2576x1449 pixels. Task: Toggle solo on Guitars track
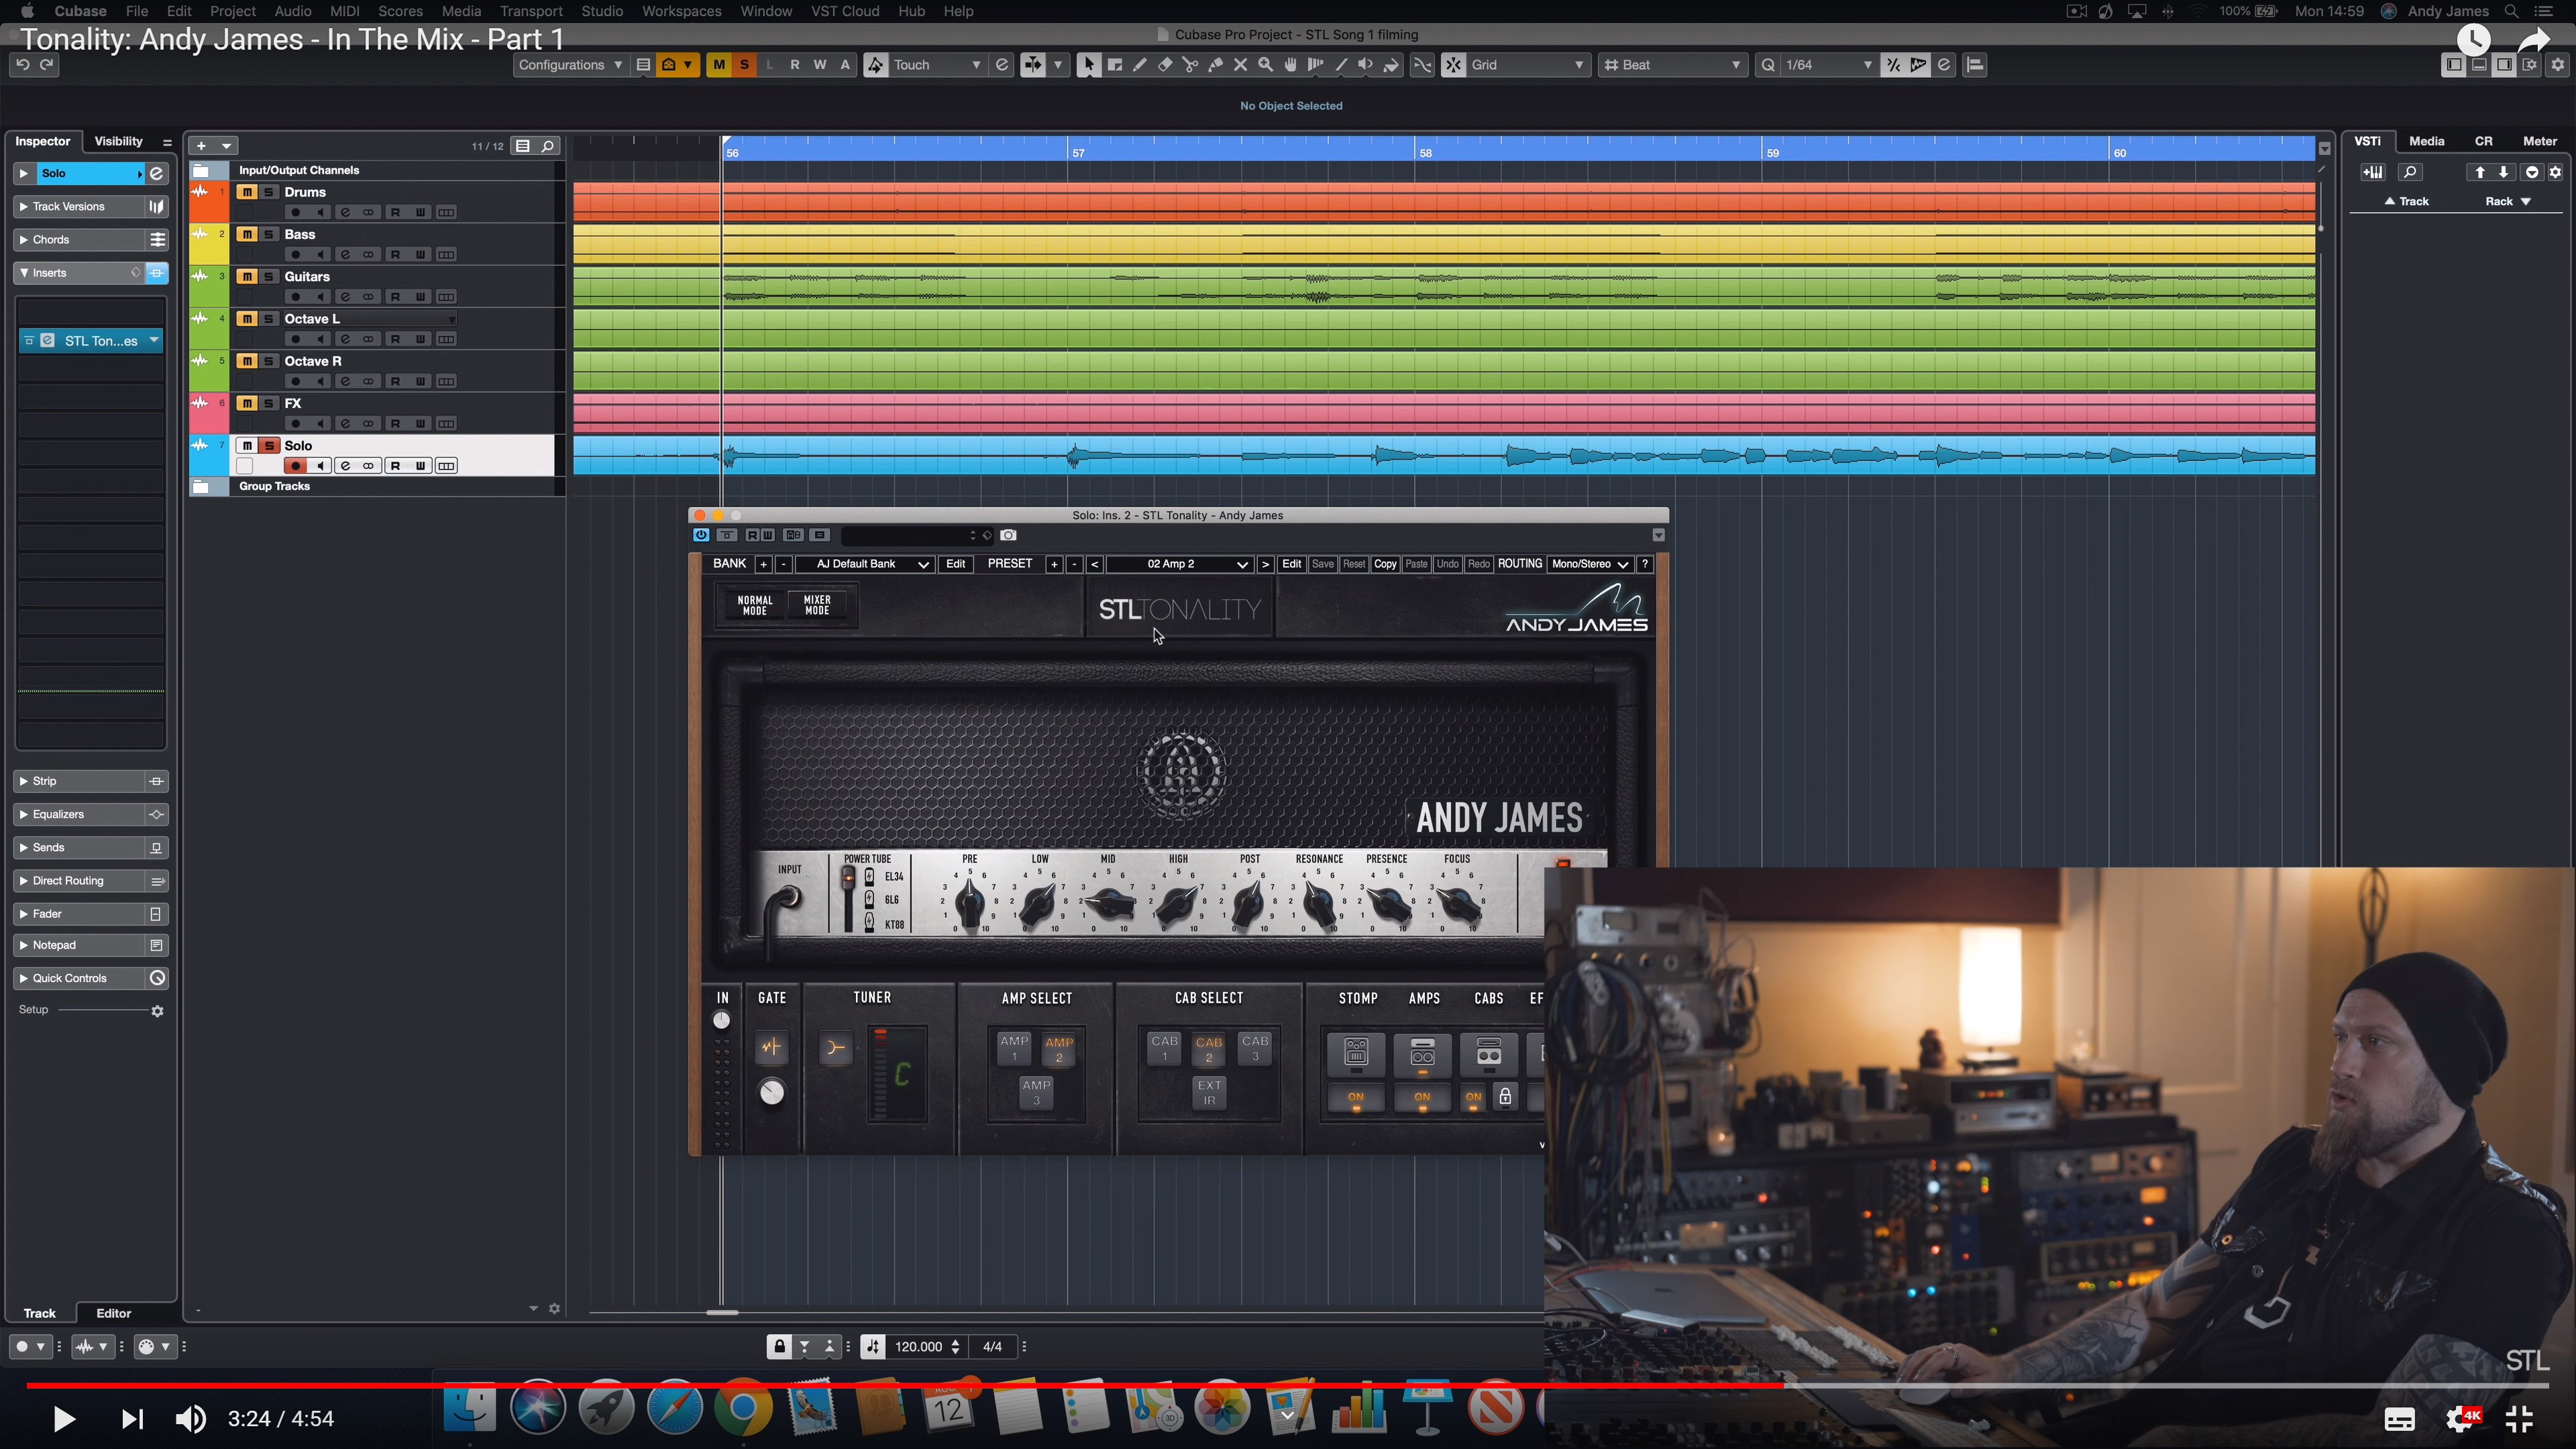269,277
